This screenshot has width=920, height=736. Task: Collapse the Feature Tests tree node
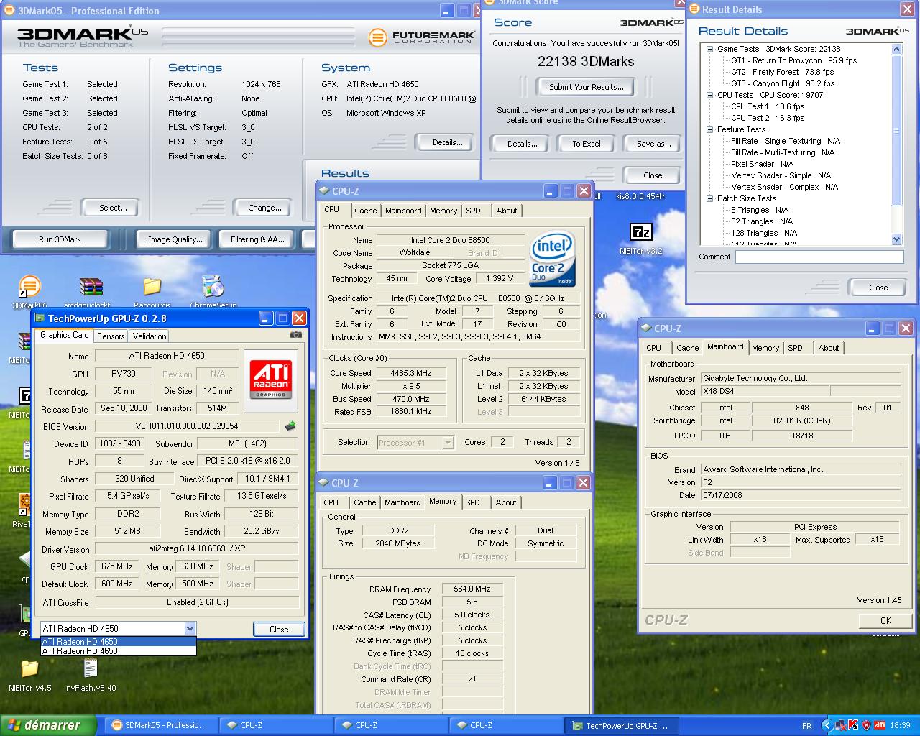[710, 129]
